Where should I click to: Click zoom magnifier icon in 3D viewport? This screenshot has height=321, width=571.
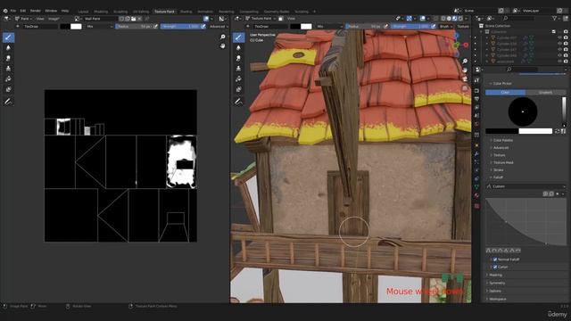[x=465, y=62]
